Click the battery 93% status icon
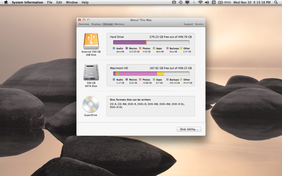282x176 pixels. tap(224, 2)
